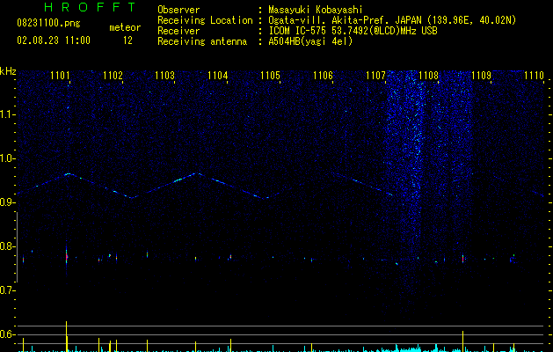Click the meteor label

[x=125, y=27]
